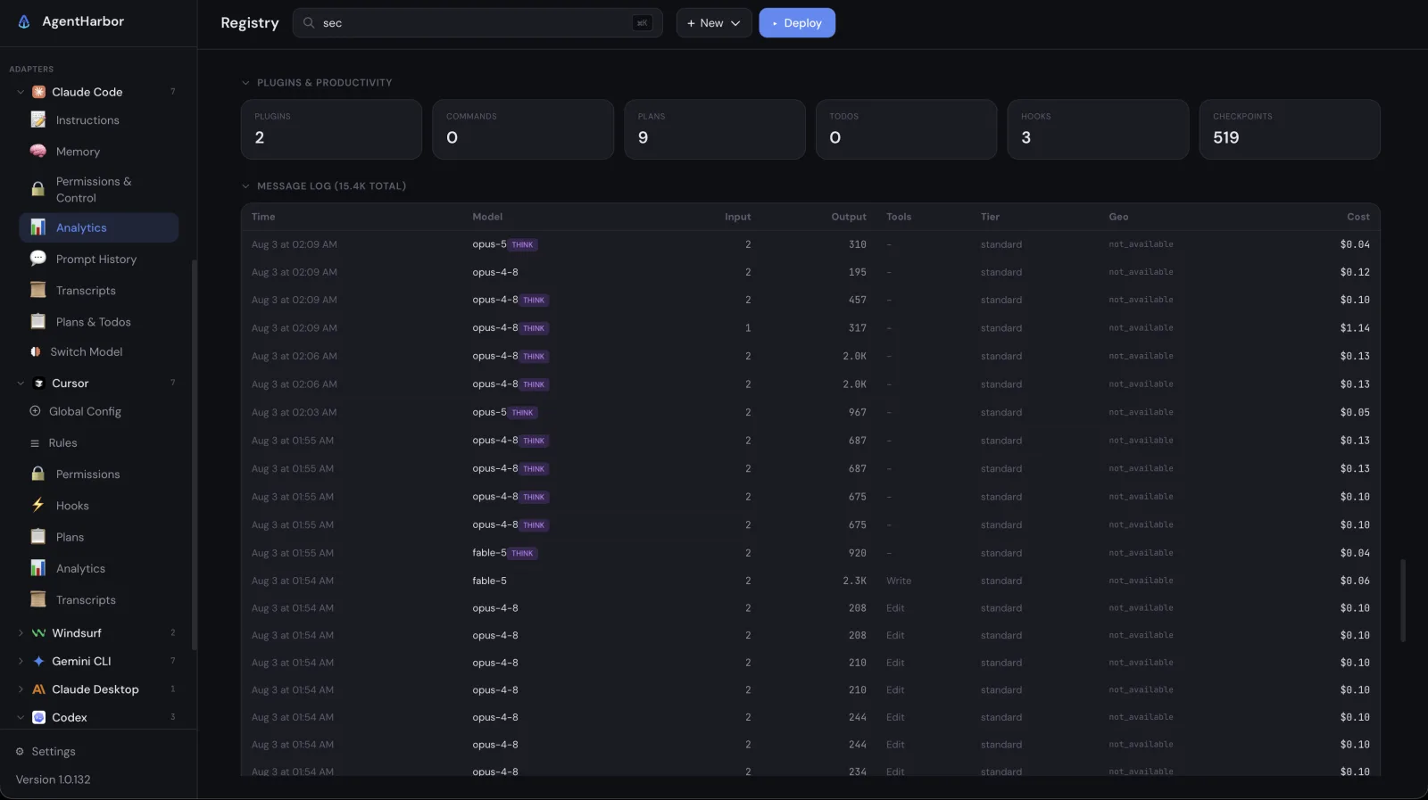1428x800 pixels.
Task: Collapse the Codex adapter tree
Action: point(21,717)
